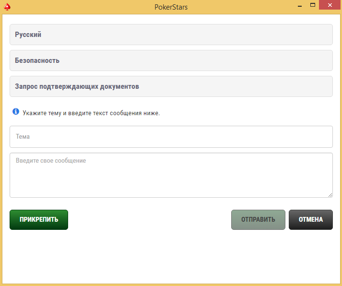This screenshot has height=286, width=342.
Task: Click into the Введите свое сообщение text area
Action: click(x=171, y=175)
